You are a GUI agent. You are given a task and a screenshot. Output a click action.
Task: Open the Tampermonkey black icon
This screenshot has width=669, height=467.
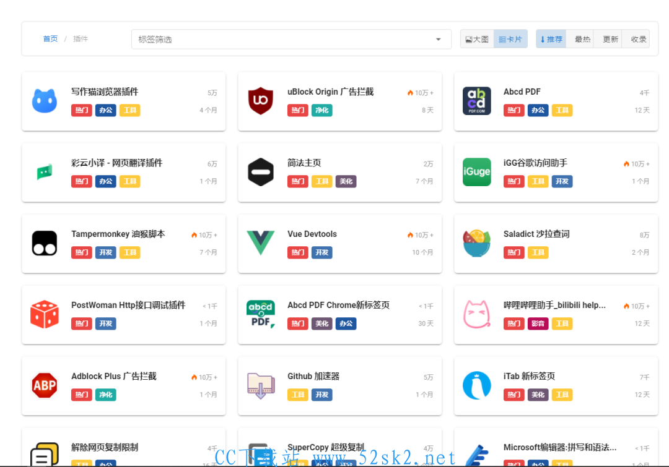tap(45, 243)
